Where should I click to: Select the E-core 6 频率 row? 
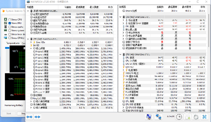coord(70,70)
